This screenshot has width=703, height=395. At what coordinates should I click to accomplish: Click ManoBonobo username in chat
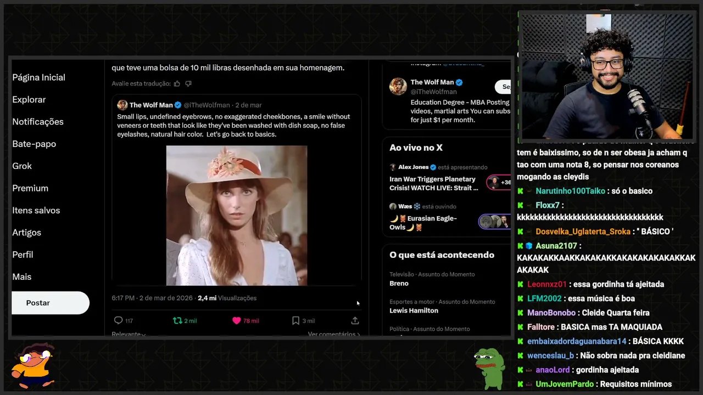[x=551, y=313]
